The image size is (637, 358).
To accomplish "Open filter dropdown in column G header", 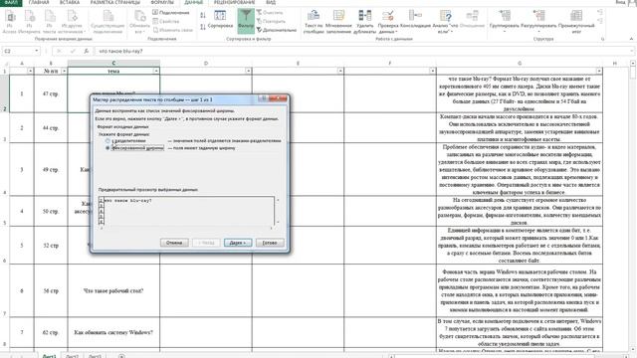I will coord(599,71).
